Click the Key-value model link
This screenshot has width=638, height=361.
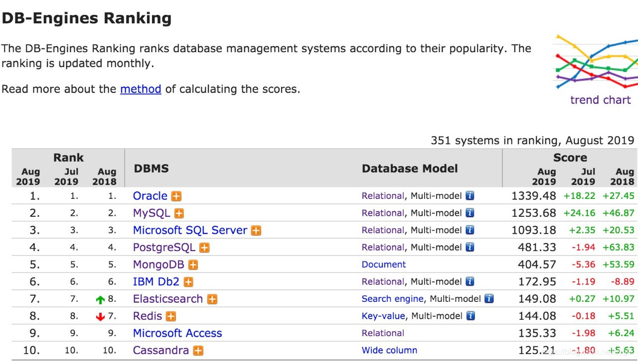pyautogui.click(x=383, y=316)
